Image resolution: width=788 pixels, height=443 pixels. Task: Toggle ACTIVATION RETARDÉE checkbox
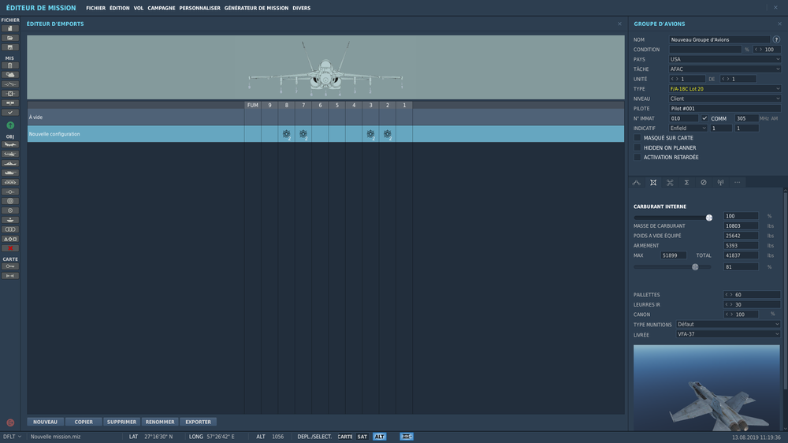(637, 158)
